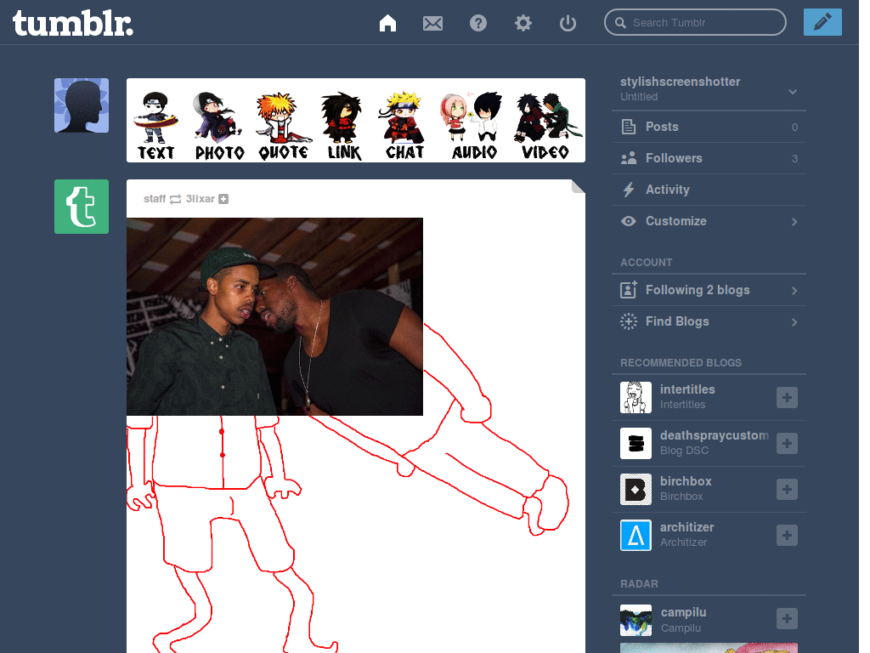Click the Tumblr logo
Image resolution: width=870 pixels, height=653 pixels.
click(x=73, y=23)
